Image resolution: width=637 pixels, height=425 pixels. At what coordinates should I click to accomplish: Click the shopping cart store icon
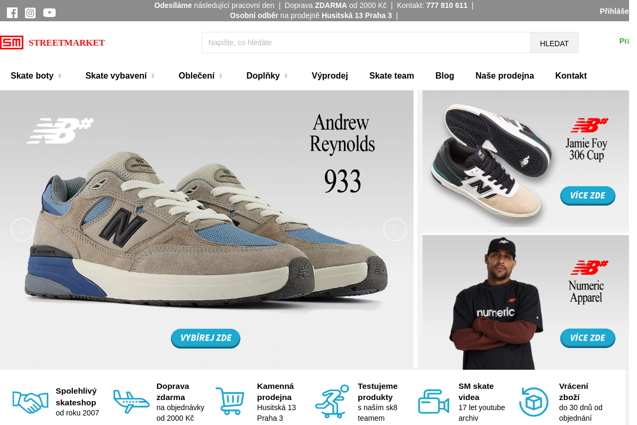point(230,401)
